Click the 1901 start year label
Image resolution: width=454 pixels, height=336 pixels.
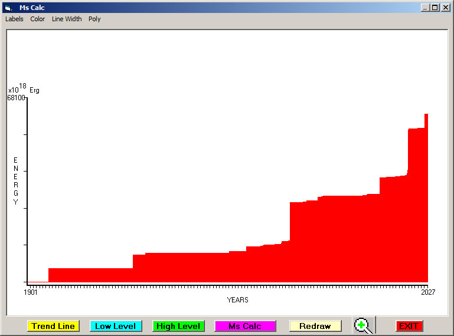[x=31, y=292]
